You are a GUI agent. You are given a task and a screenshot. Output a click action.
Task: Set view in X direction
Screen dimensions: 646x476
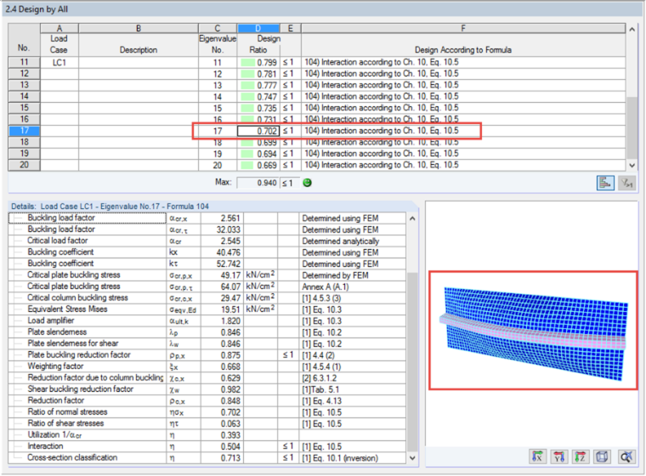(538, 456)
